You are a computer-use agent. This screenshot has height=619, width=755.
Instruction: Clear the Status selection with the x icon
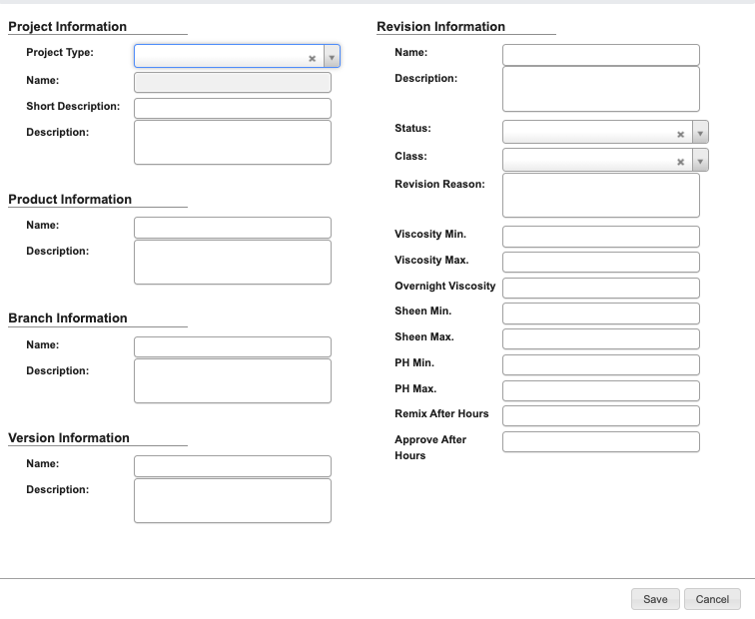pyautogui.click(x=680, y=135)
